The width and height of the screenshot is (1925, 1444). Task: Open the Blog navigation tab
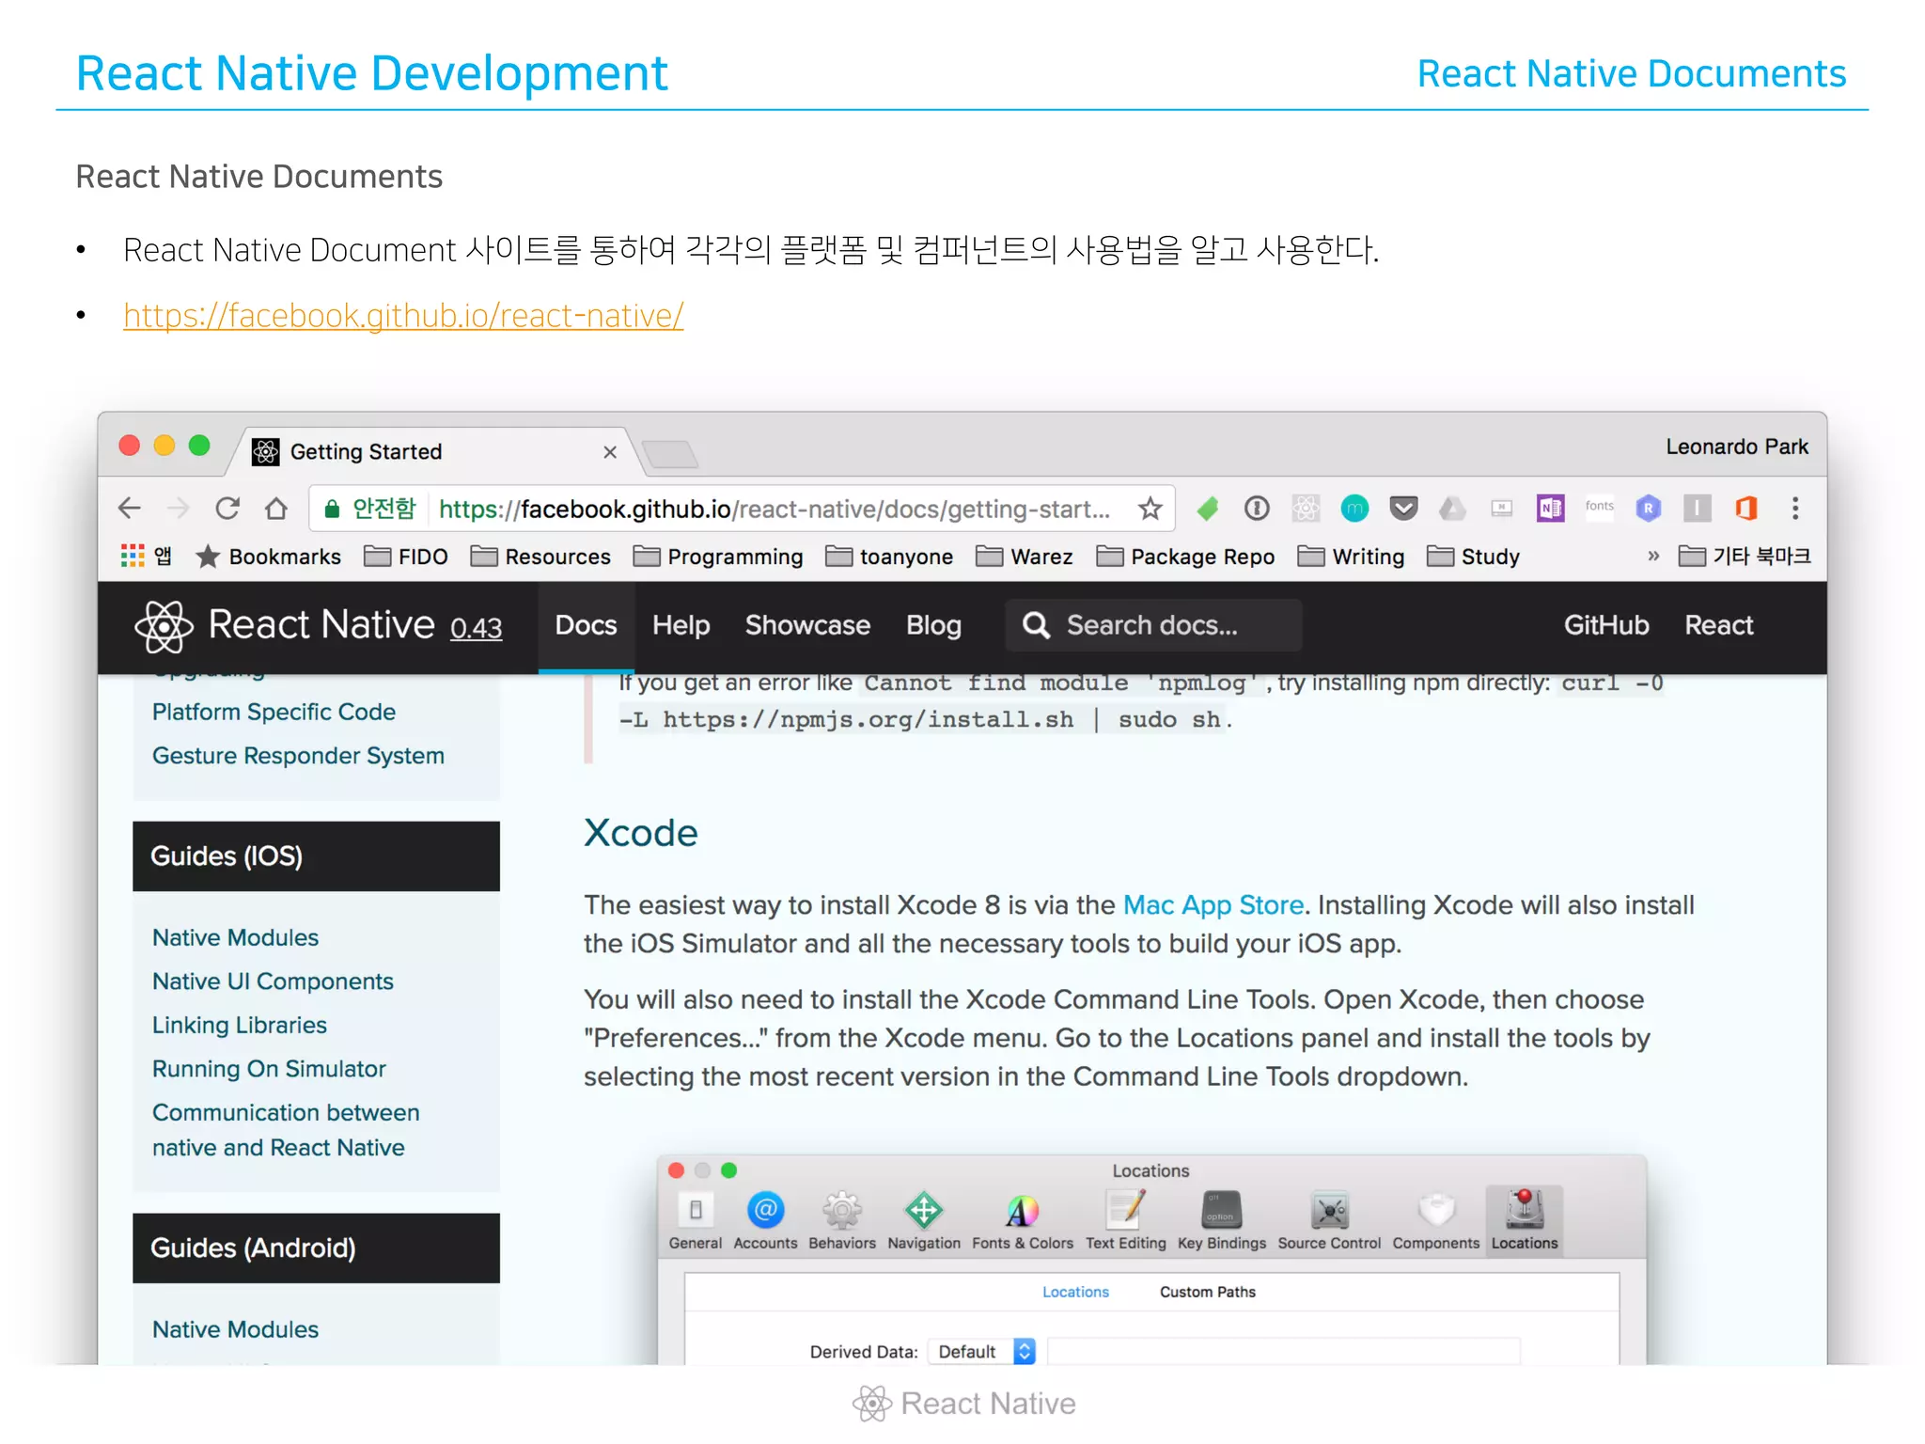click(x=933, y=626)
